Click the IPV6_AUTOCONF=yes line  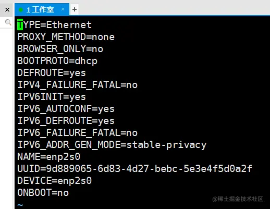point(66,109)
